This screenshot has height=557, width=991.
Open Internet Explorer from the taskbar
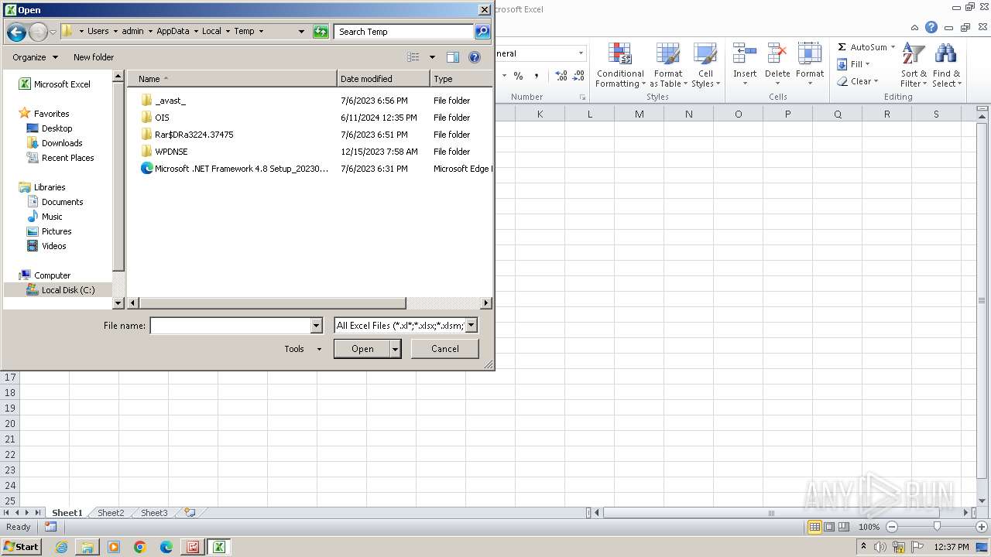point(61,547)
